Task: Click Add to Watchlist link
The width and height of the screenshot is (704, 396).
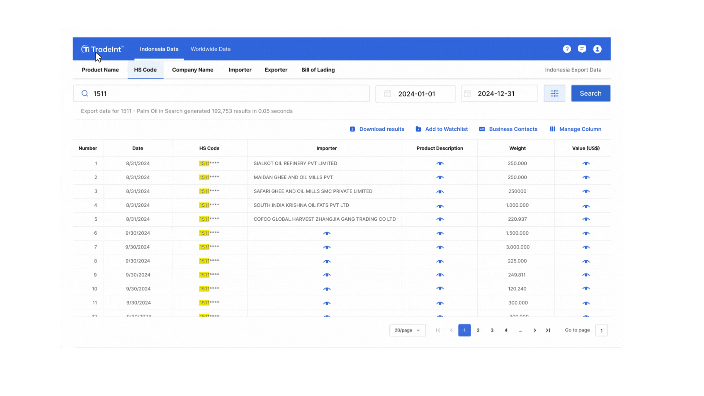Action: [x=447, y=129]
